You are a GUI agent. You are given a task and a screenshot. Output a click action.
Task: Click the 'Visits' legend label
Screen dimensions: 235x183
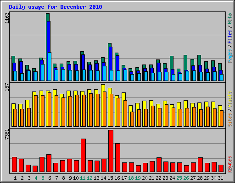(229, 100)
